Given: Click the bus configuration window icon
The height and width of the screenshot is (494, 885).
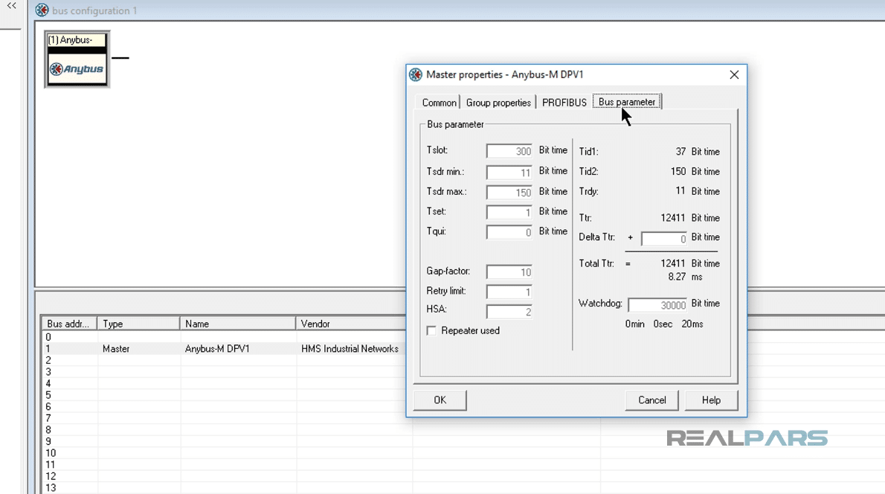Looking at the screenshot, I should [42, 10].
